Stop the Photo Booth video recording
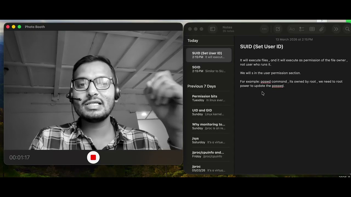This screenshot has width=351, height=197. (93, 157)
